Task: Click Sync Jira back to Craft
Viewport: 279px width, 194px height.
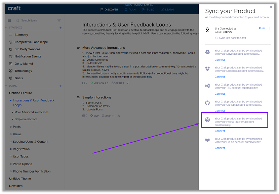Action: point(232,38)
